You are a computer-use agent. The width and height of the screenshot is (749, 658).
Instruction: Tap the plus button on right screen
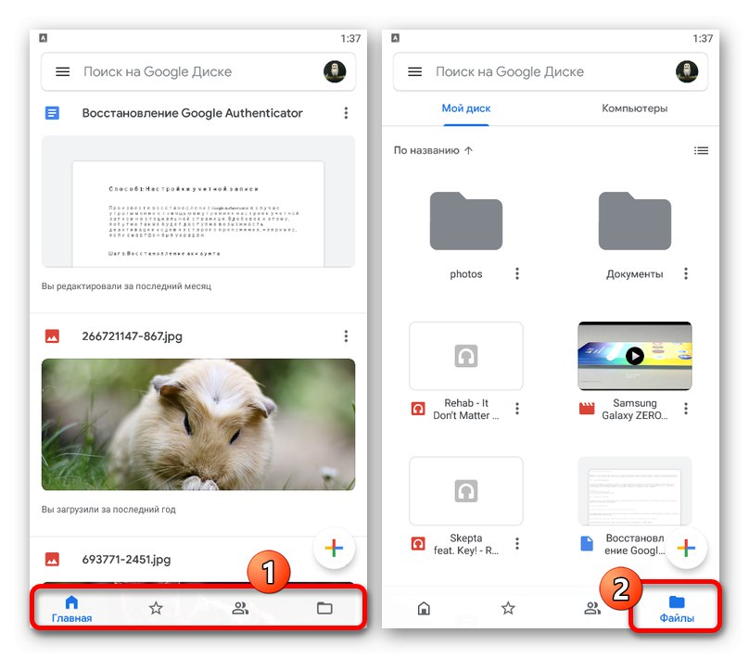[x=686, y=548]
